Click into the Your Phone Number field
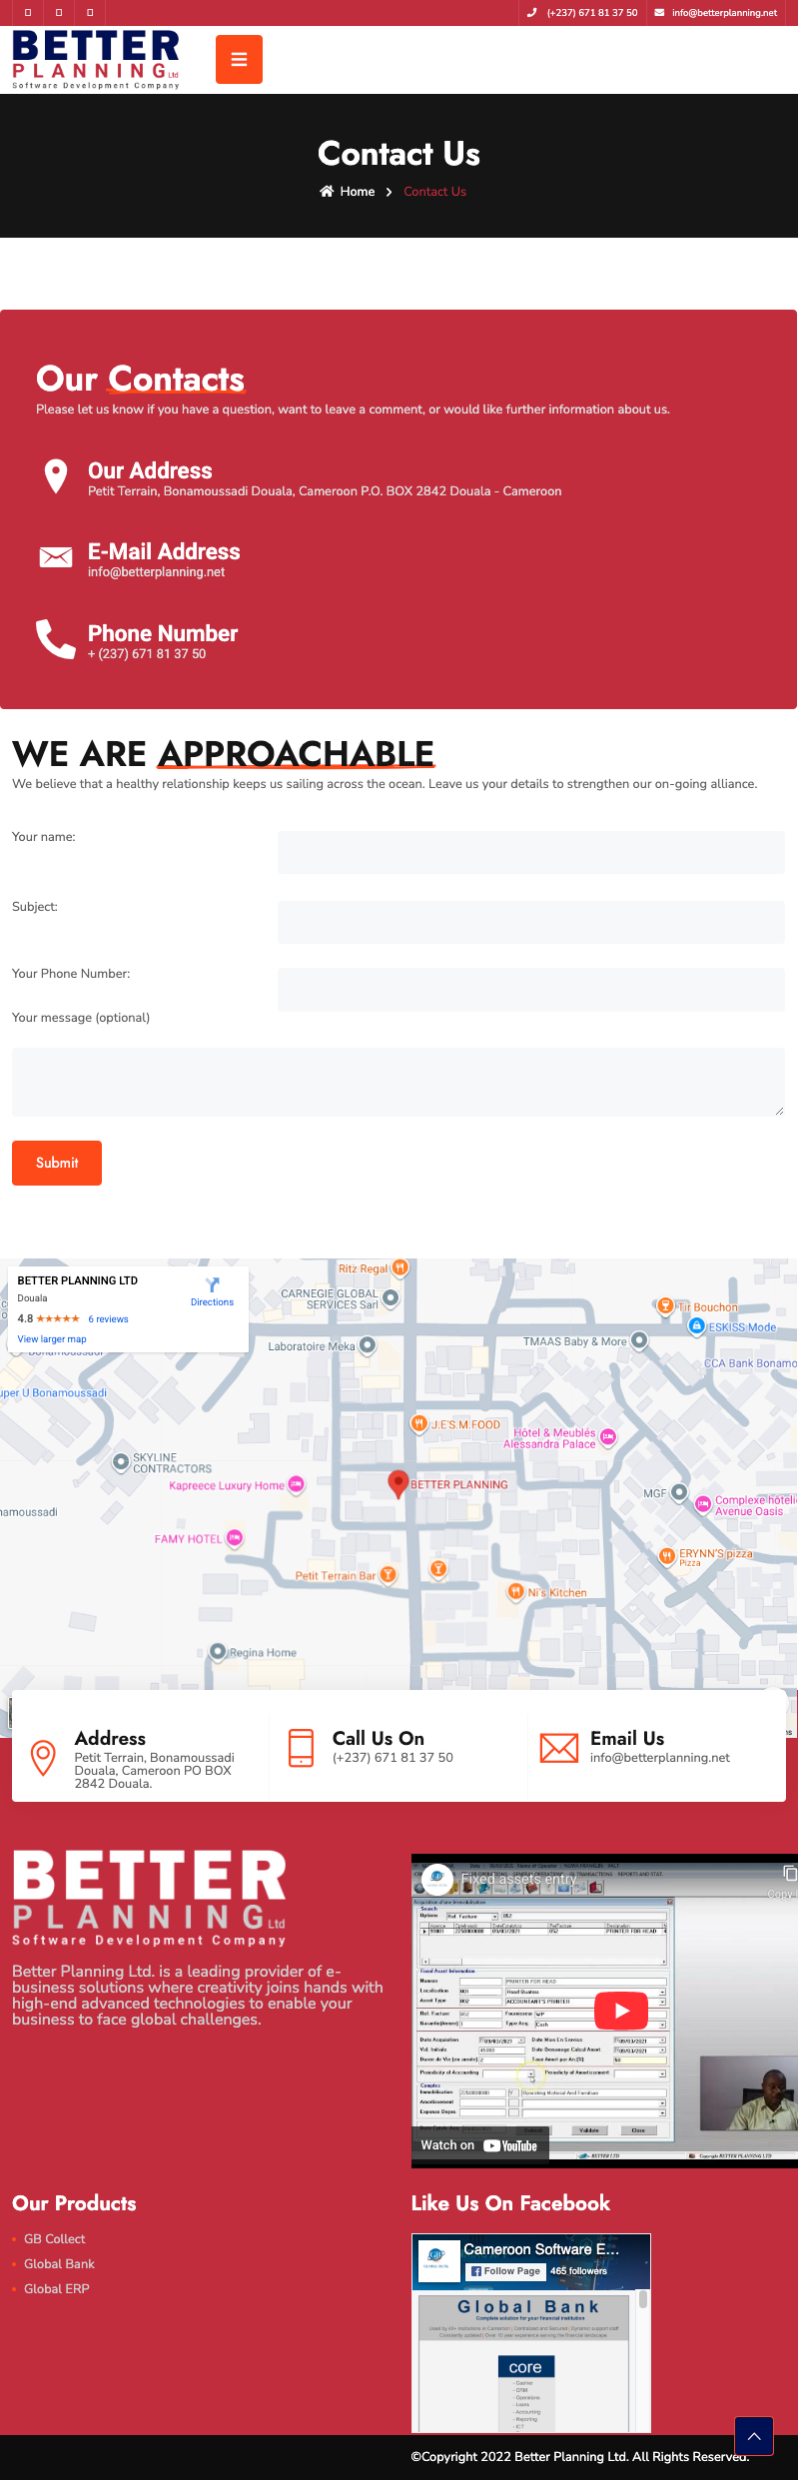Screen dimensions: 798x2481 531,990
